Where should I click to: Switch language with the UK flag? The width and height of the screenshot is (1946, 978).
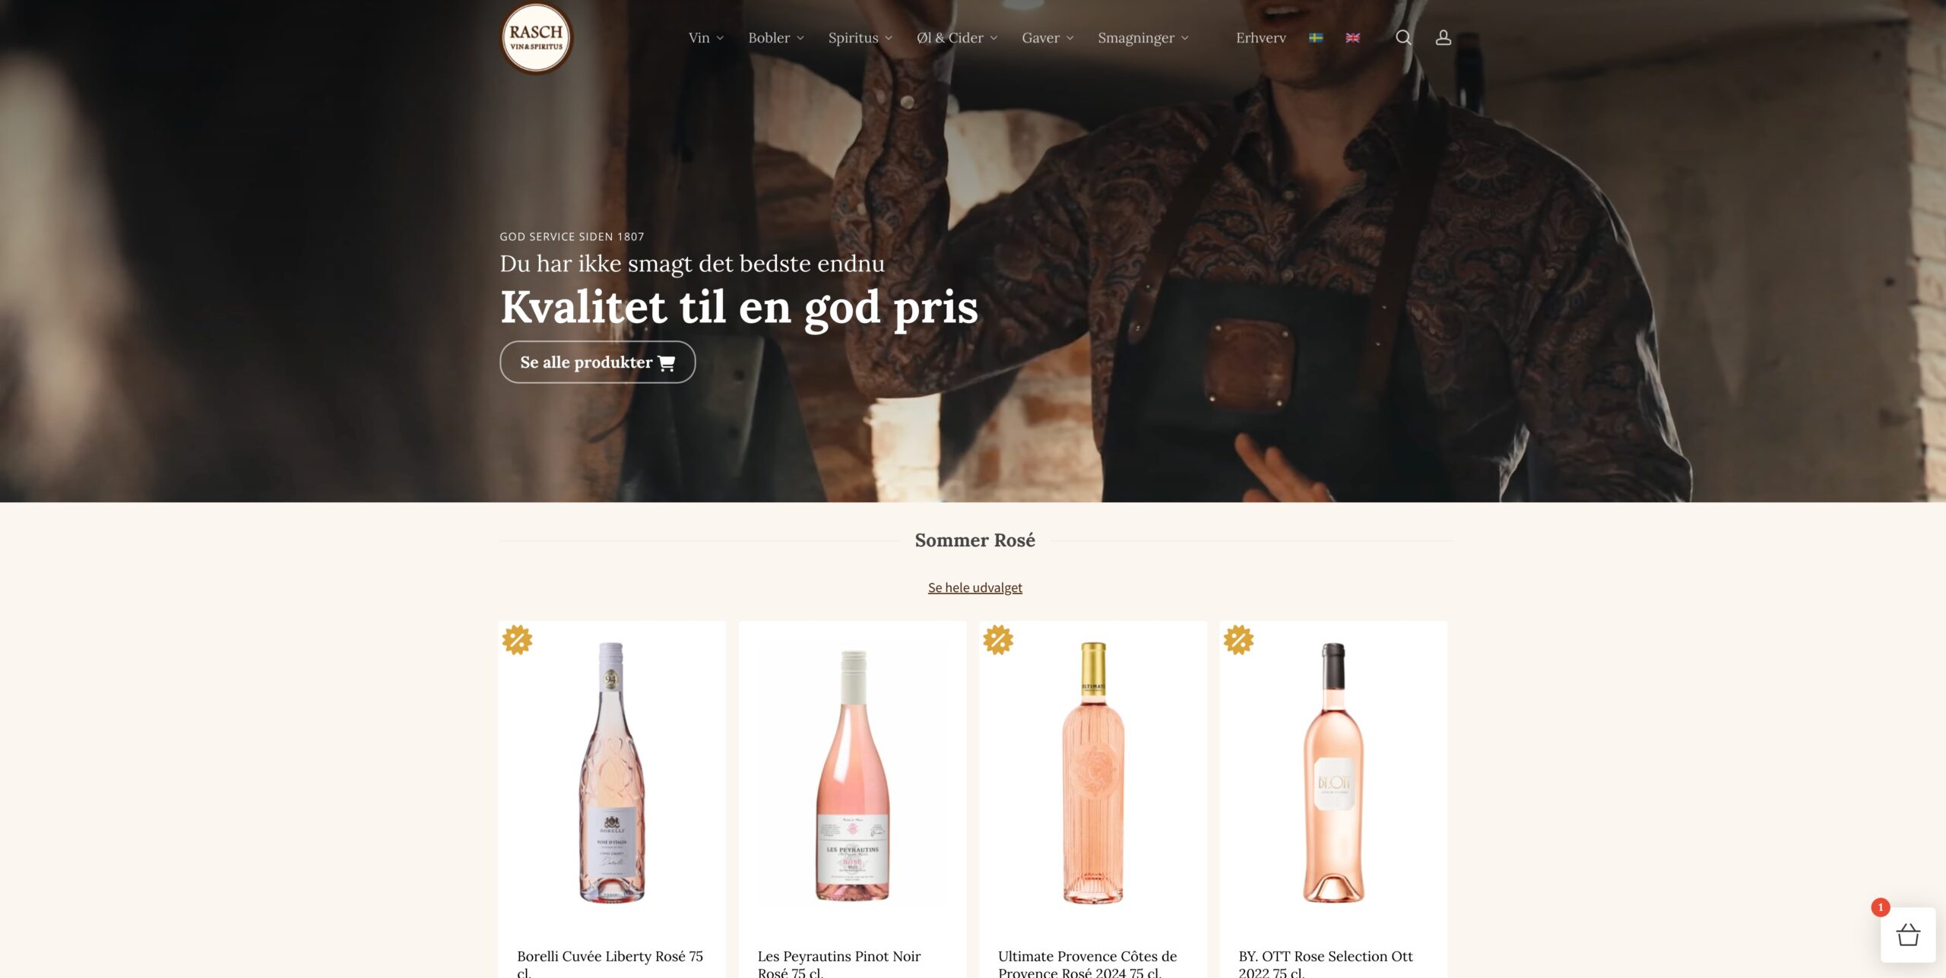1352,37
